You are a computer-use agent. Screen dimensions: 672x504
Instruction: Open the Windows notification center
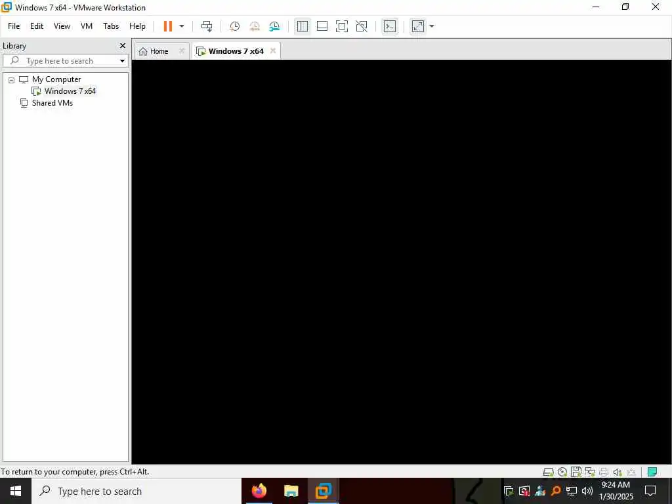coord(650,491)
